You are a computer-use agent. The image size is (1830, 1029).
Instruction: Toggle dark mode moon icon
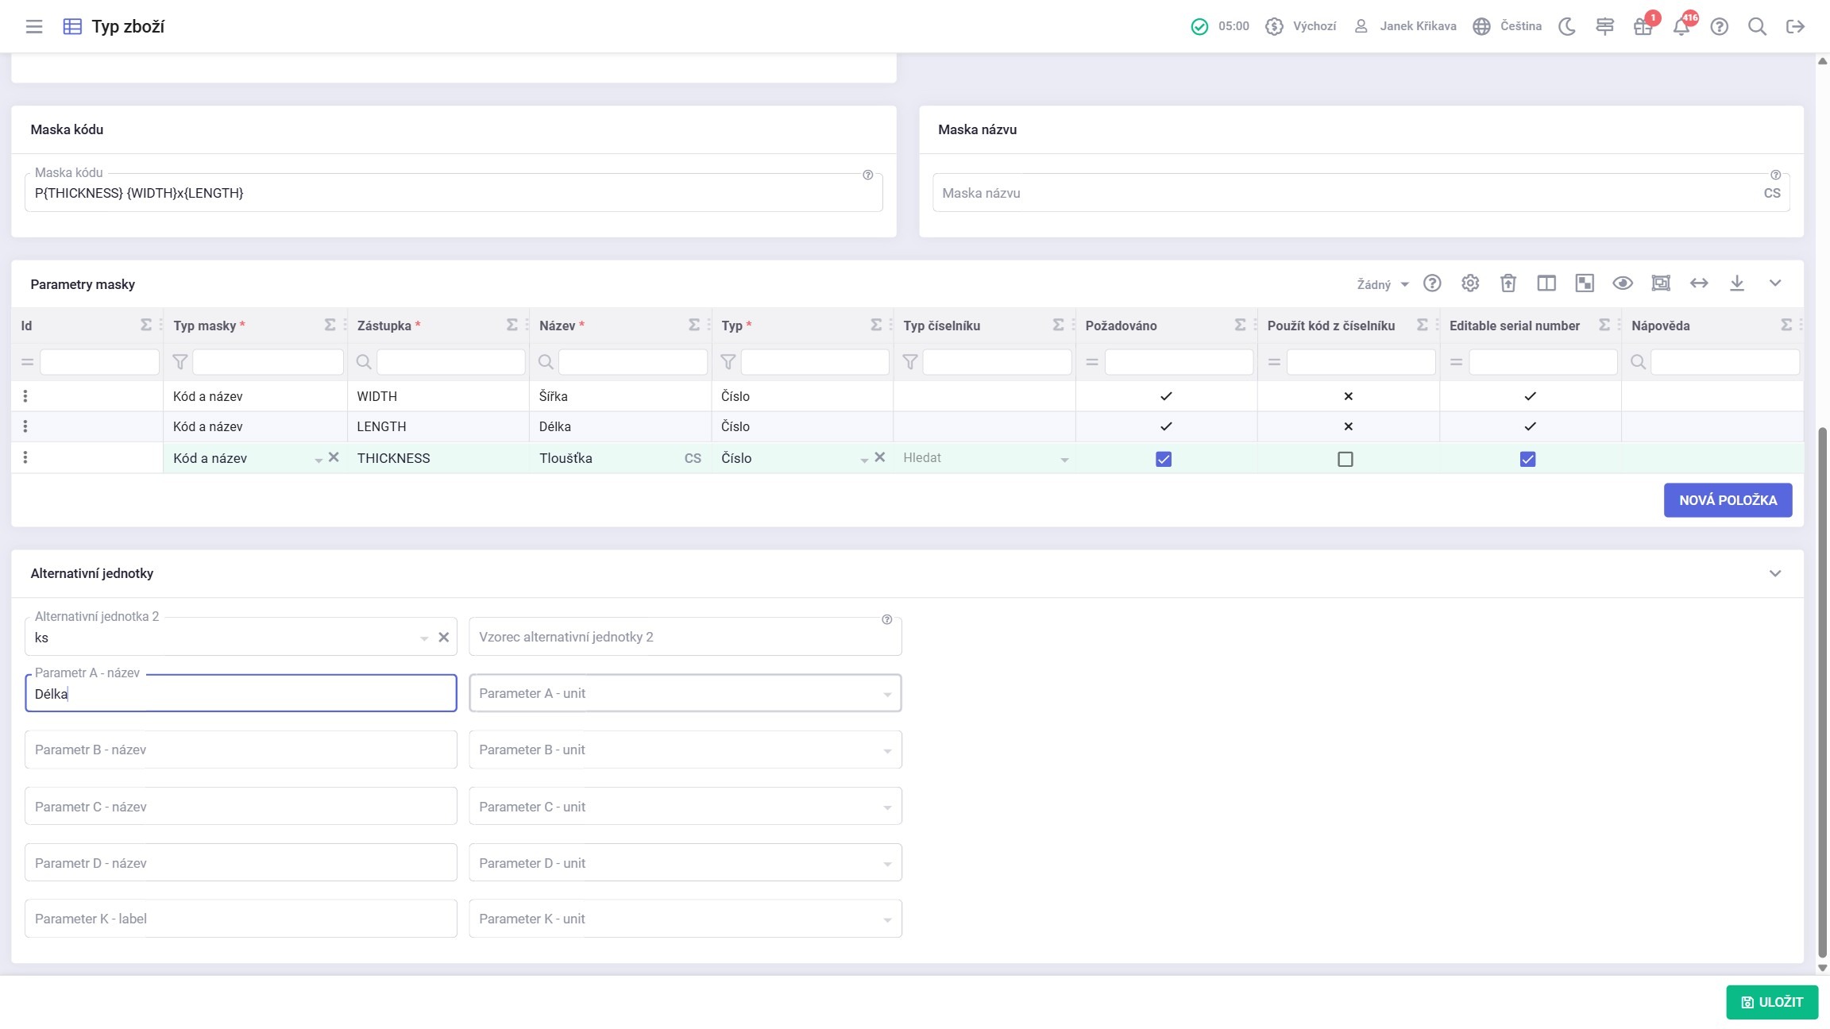(x=1566, y=26)
